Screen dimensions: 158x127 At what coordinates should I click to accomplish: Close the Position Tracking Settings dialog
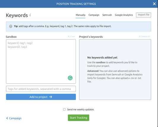[x=154, y=4]
